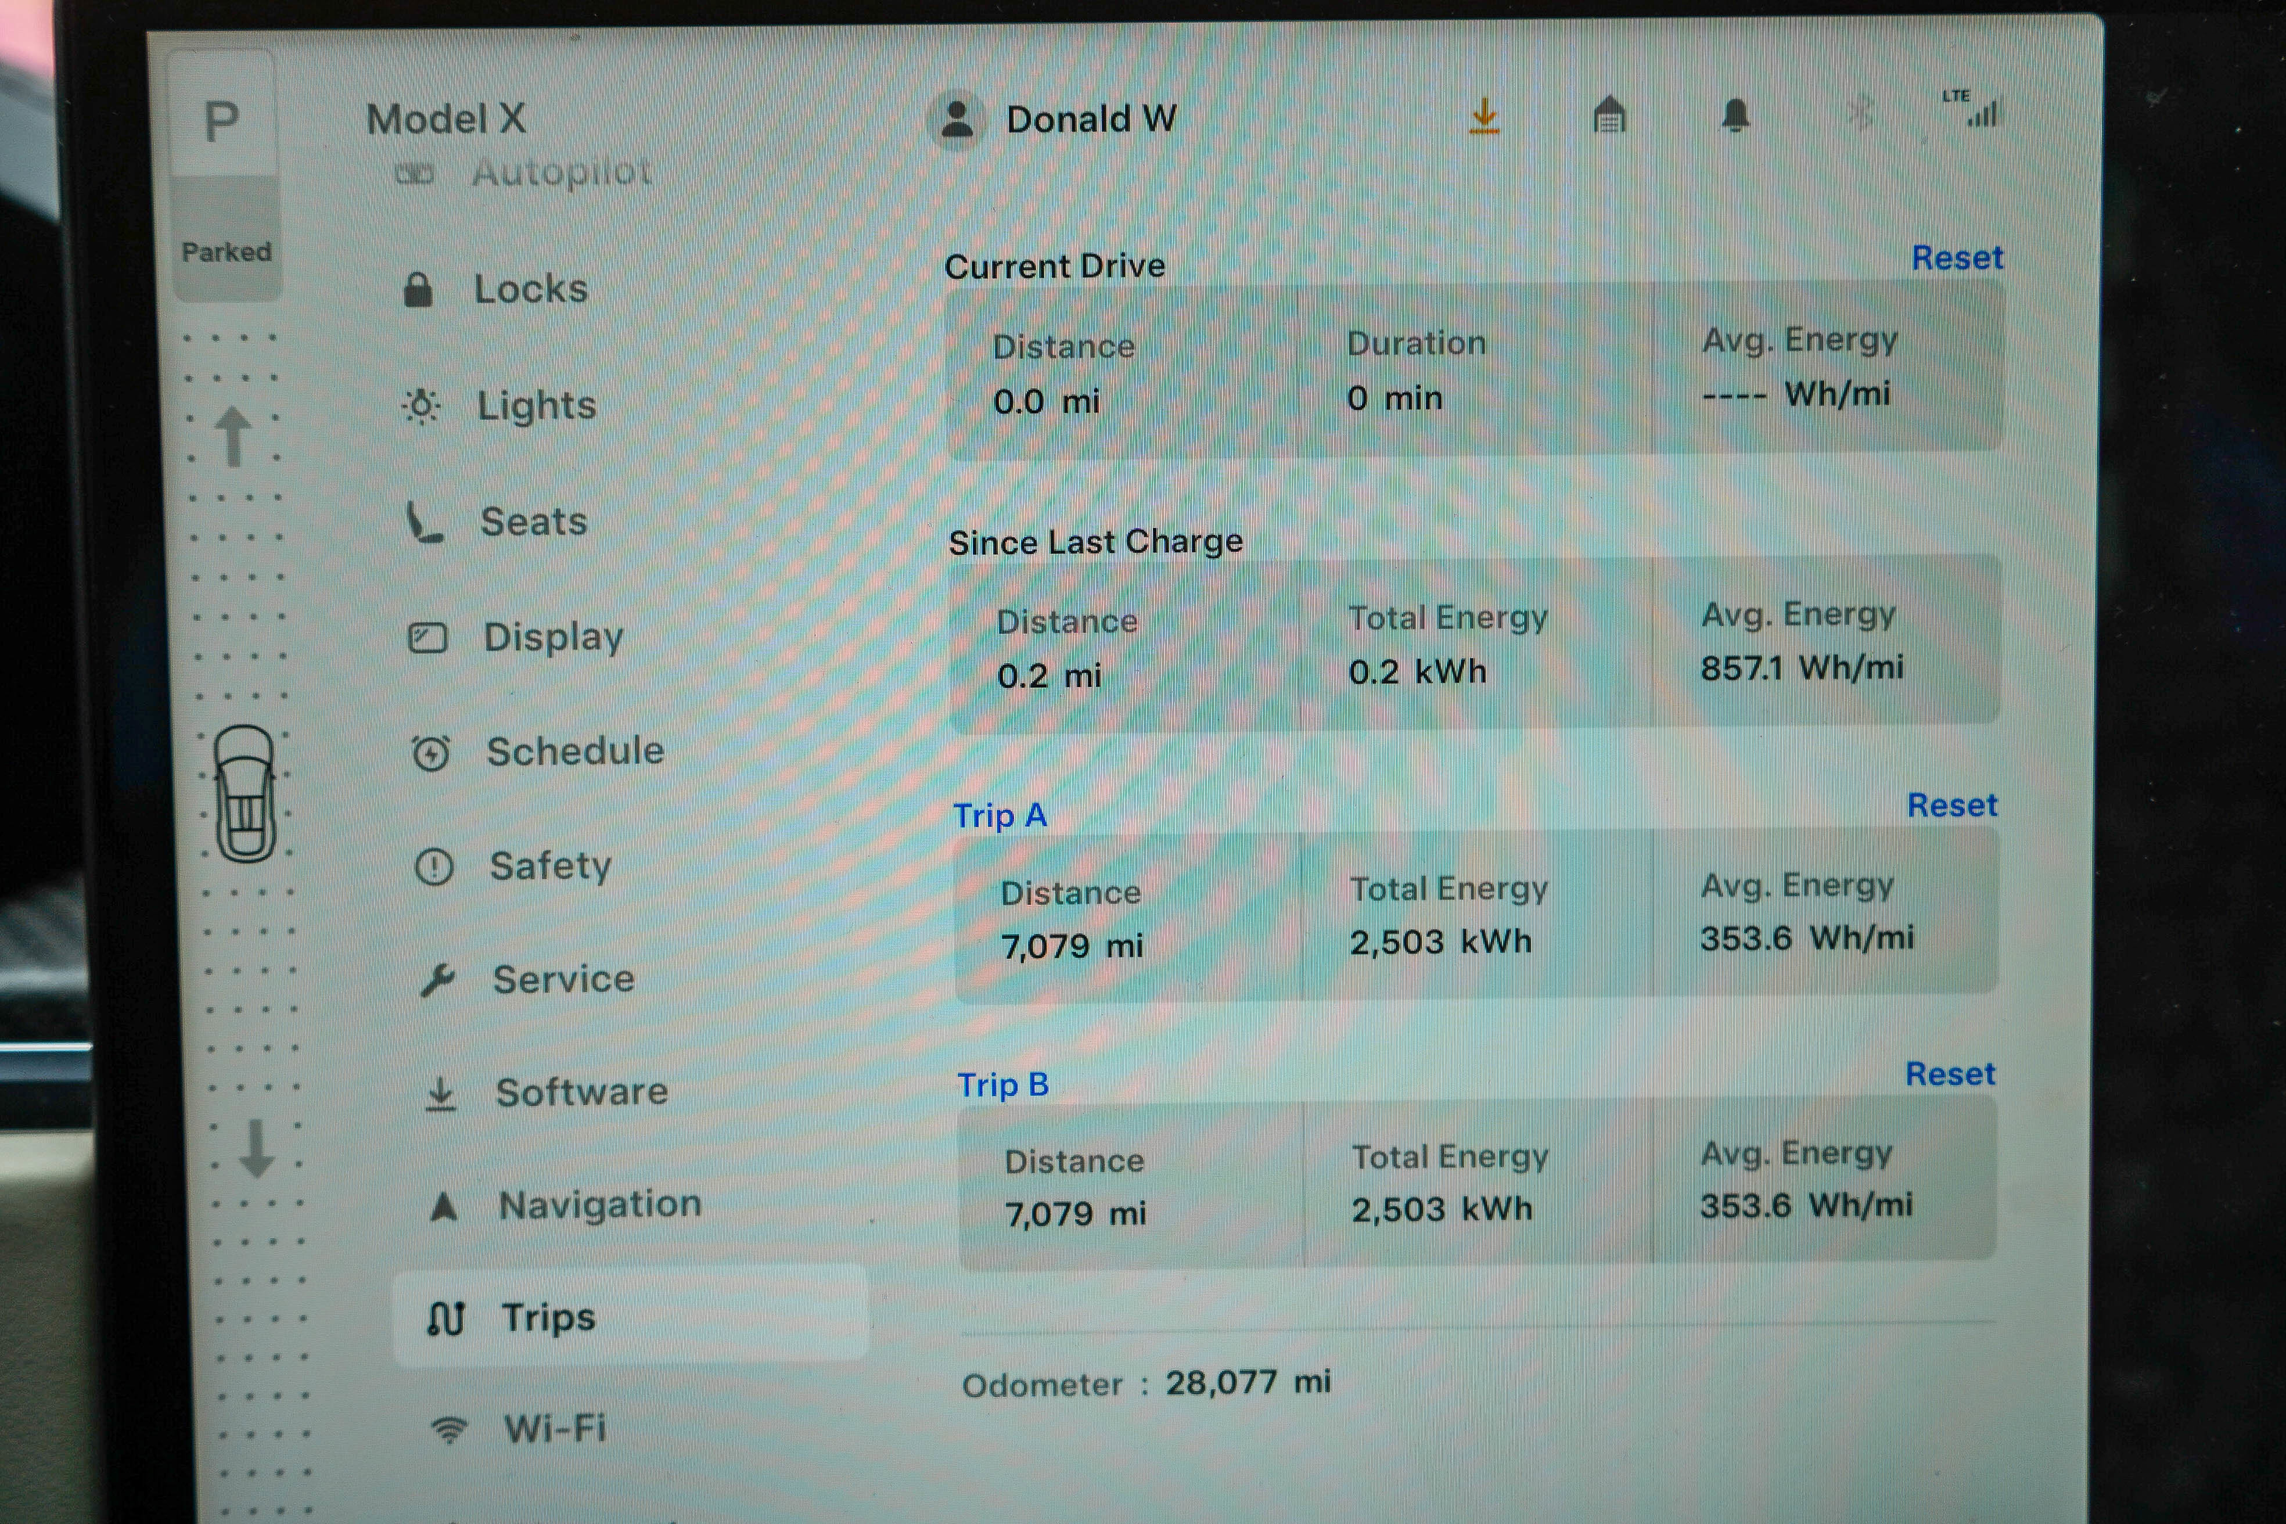The image size is (2286, 1524).
Task: Tap the software update download icon
Action: coord(1484,117)
